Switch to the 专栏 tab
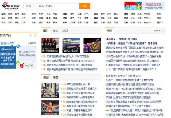Viewport: 171px width, 118px height. tap(56, 31)
